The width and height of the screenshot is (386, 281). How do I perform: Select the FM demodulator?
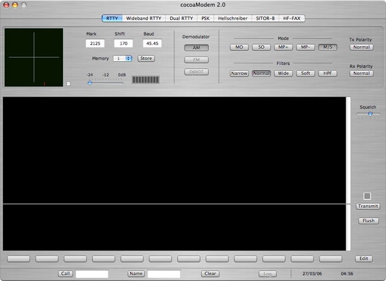pos(196,59)
